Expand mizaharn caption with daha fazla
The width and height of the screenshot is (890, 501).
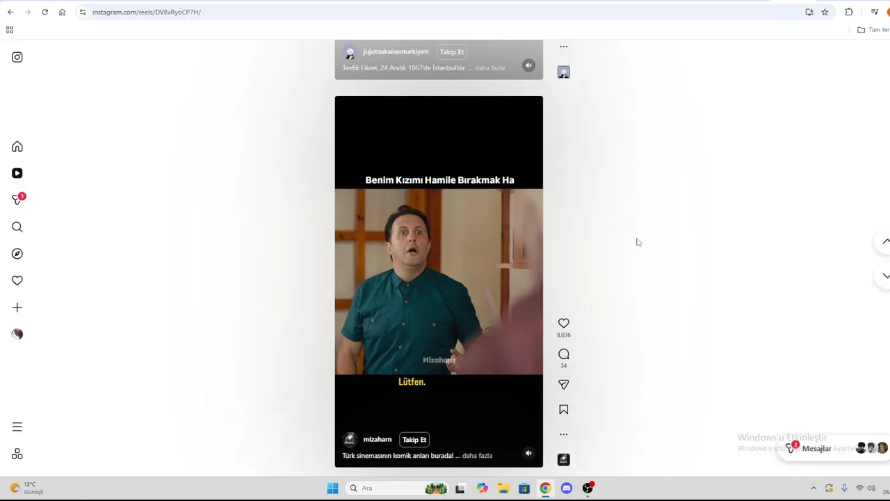click(477, 456)
